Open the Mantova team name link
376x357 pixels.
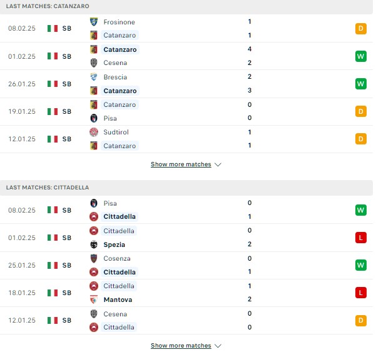[118, 299]
